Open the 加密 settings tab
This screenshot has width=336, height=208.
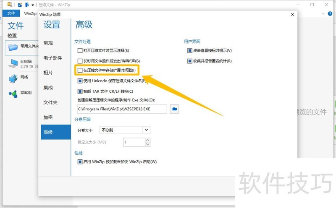coord(48,117)
